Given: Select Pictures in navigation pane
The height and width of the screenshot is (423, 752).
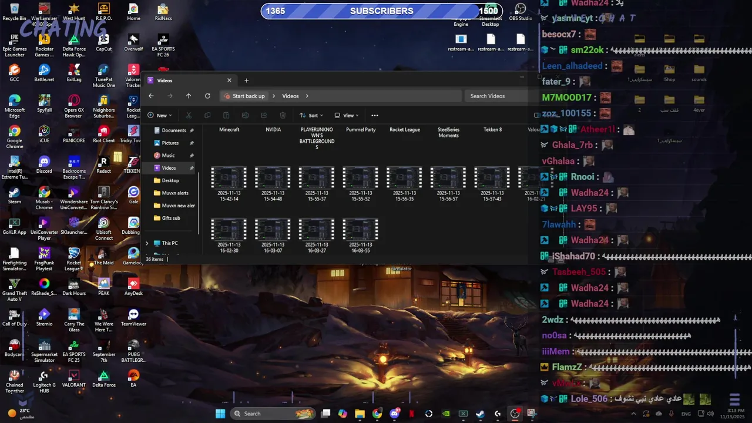Looking at the screenshot, I should 170,143.
